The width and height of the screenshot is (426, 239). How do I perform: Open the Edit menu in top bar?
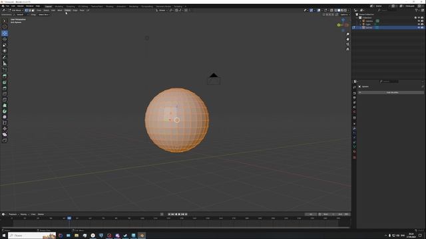[13, 6]
